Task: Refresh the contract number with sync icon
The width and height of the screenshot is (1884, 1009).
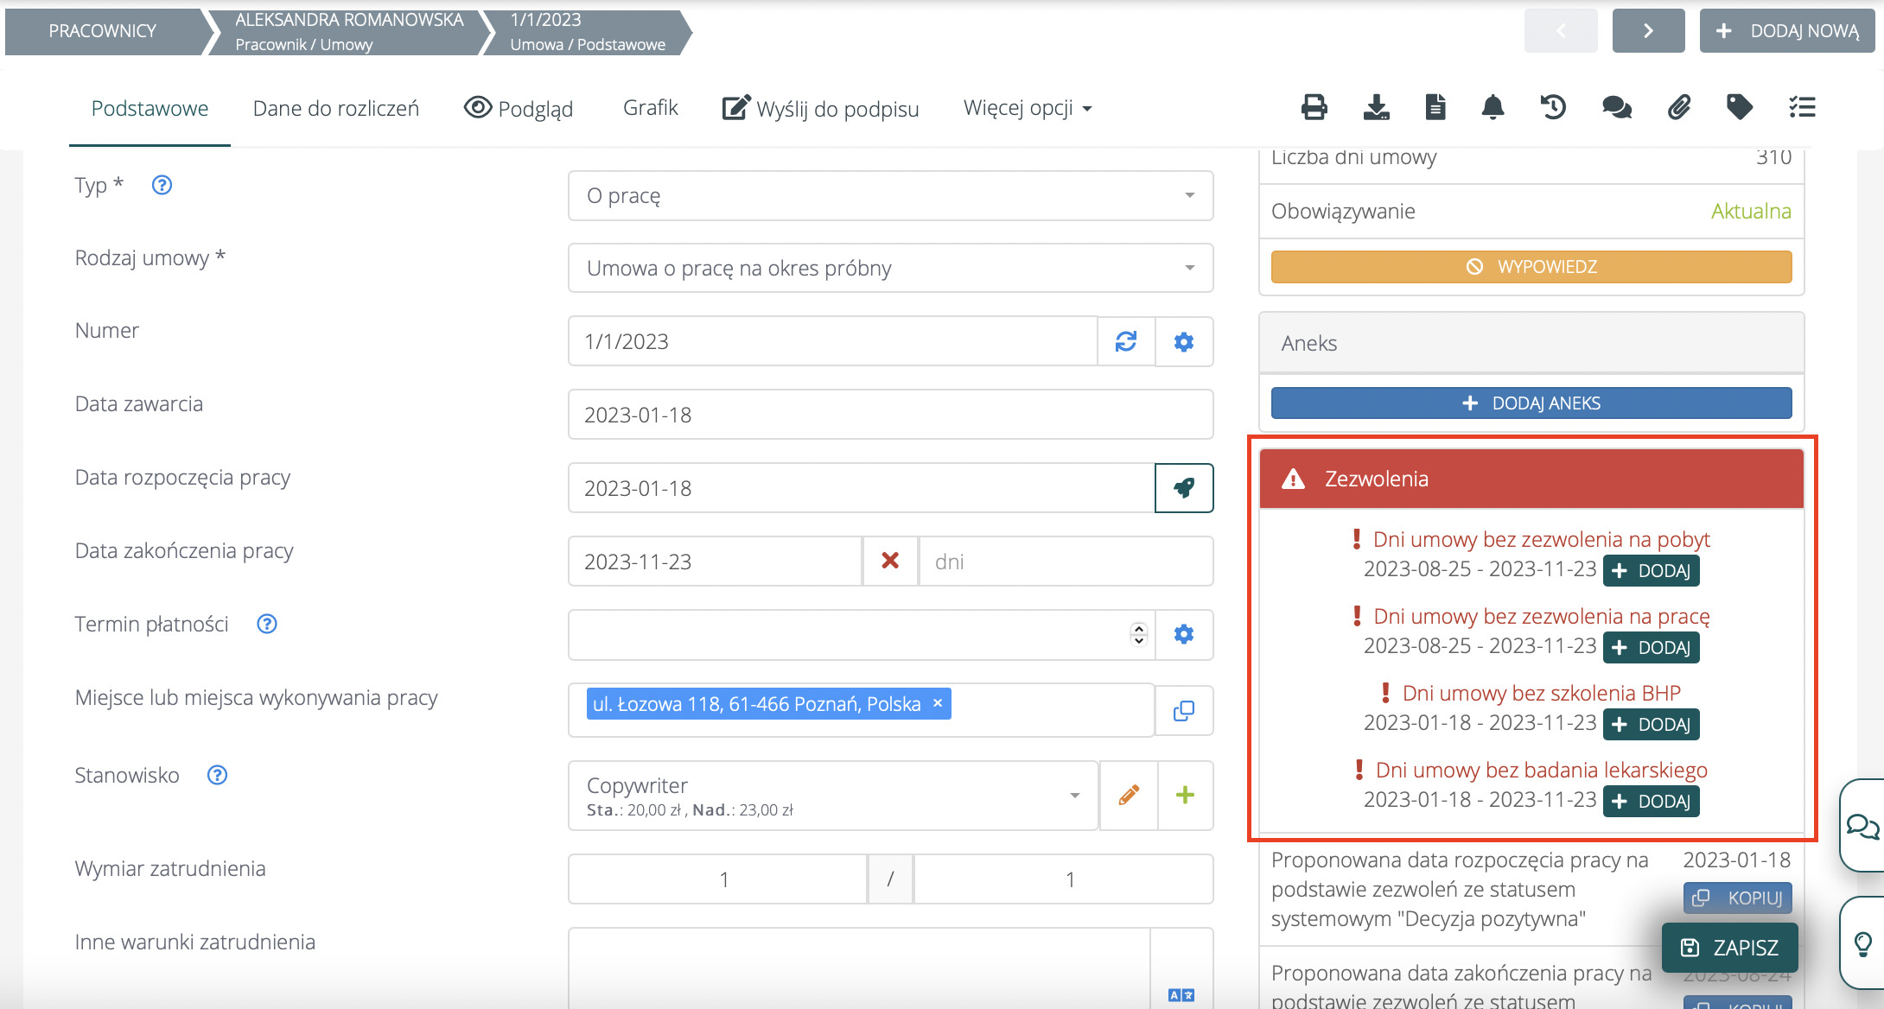Action: (1126, 341)
